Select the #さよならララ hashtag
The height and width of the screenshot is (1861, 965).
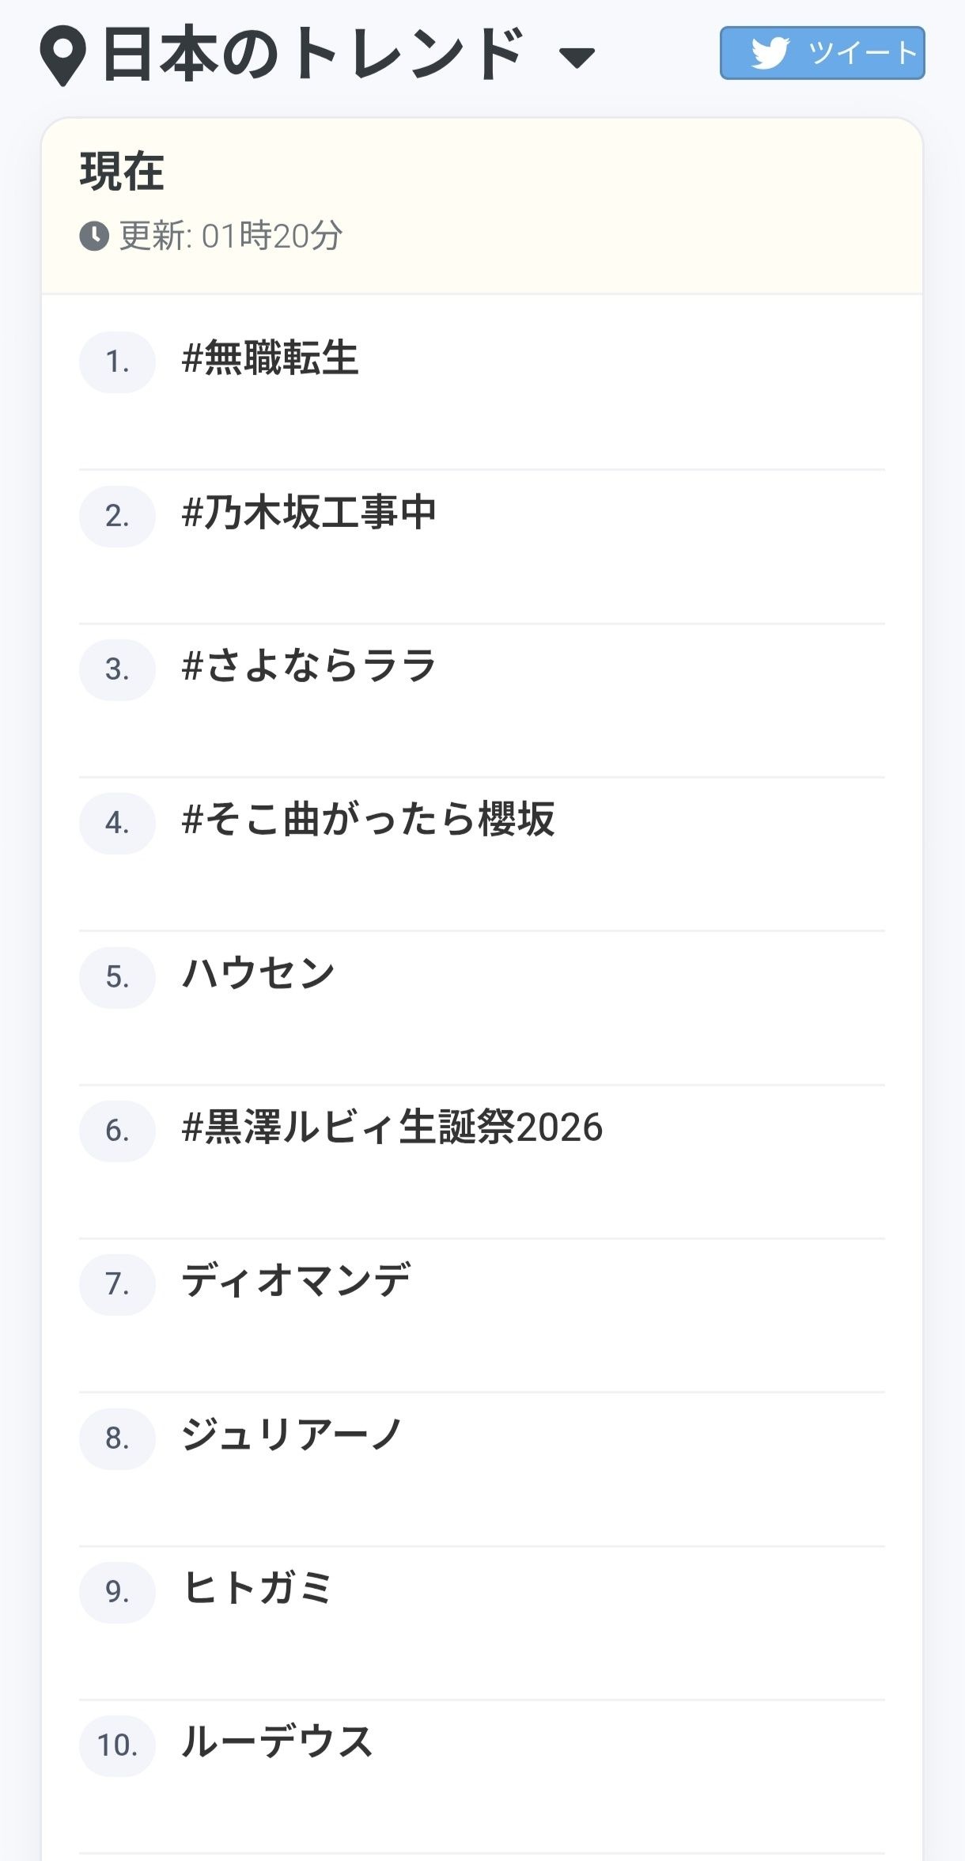pyautogui.click(x=309, y=665)
